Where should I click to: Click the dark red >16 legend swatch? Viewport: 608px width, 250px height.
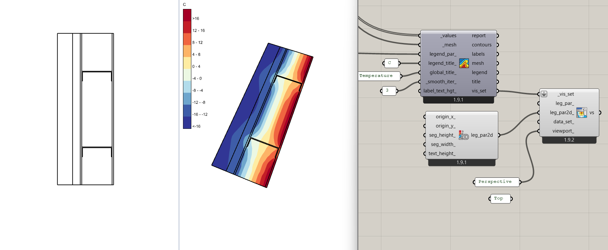point(187,15)
